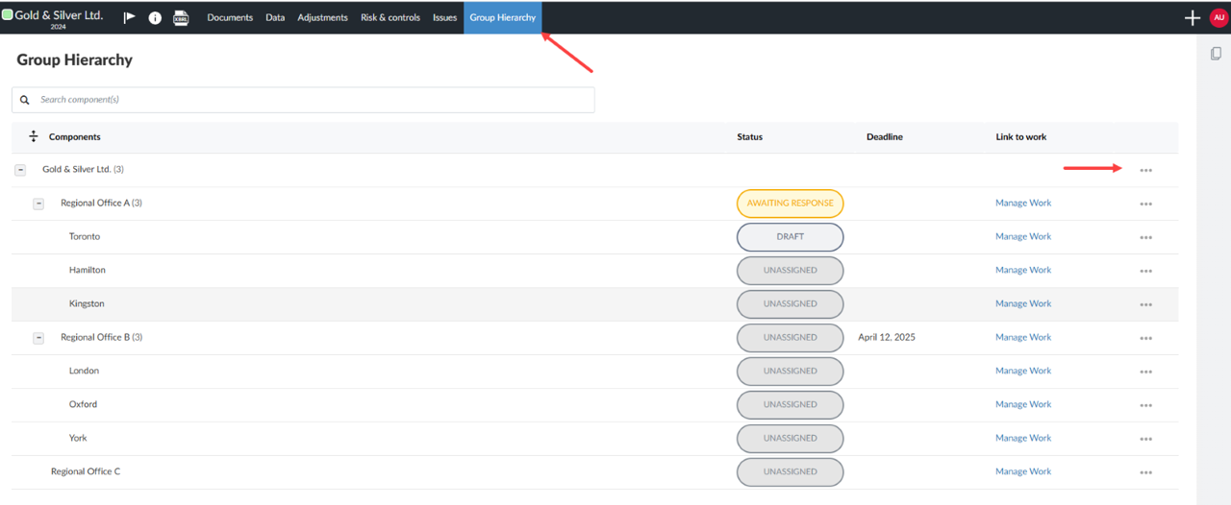Click the Unassigned status badge for York
Image resolution: width=1231 pixels, height=505 pixels.
point(791,439)
